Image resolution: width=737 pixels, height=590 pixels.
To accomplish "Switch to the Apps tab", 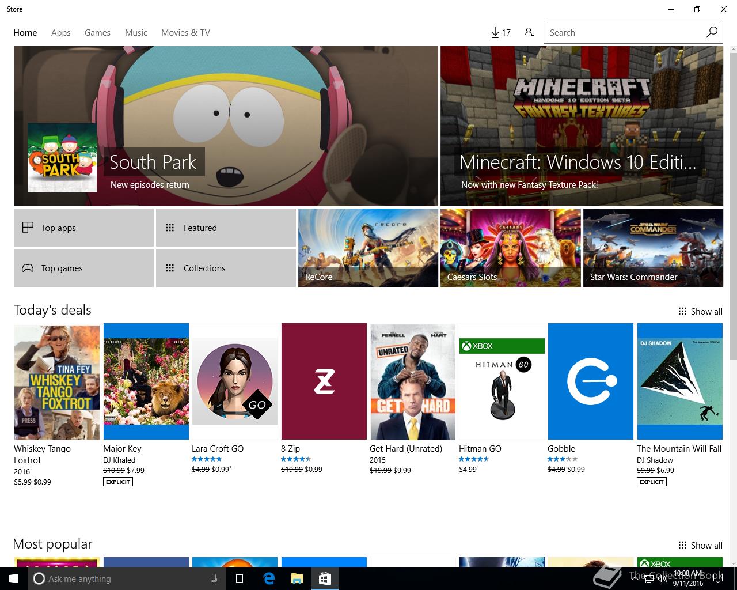I will [x=61, y=33].
